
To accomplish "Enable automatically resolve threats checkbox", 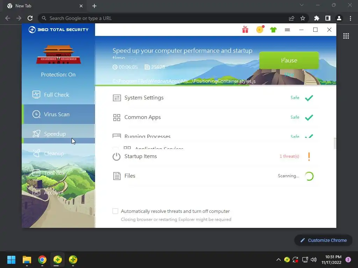I will tap(115, 211).
